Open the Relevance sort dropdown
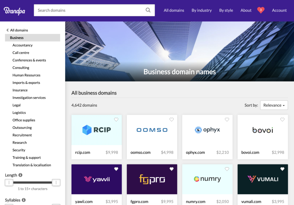 pos(274,105)
